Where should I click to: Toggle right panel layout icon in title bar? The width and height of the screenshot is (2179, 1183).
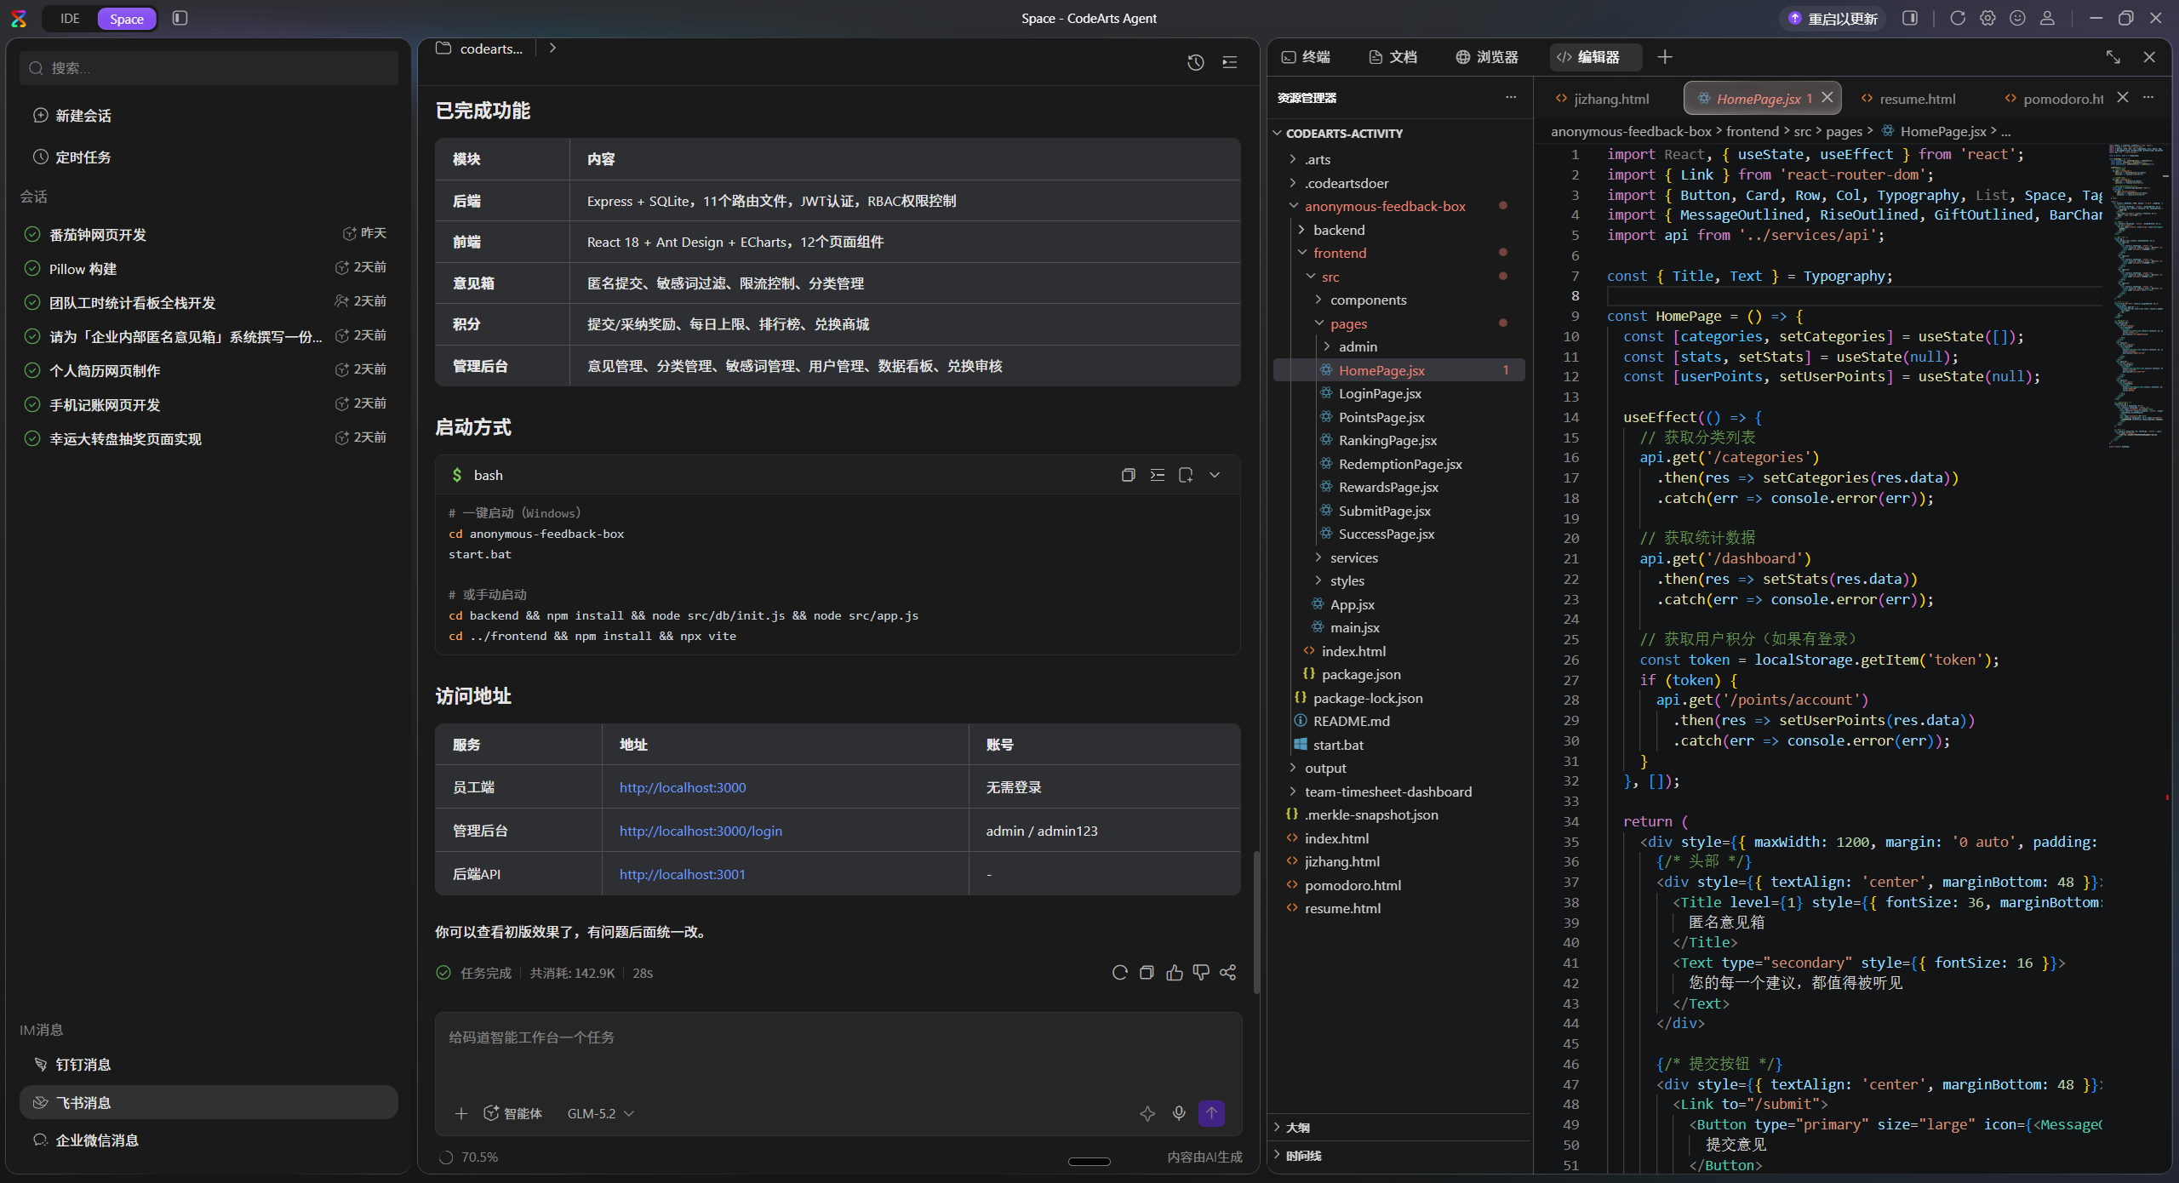point(1910,18)
